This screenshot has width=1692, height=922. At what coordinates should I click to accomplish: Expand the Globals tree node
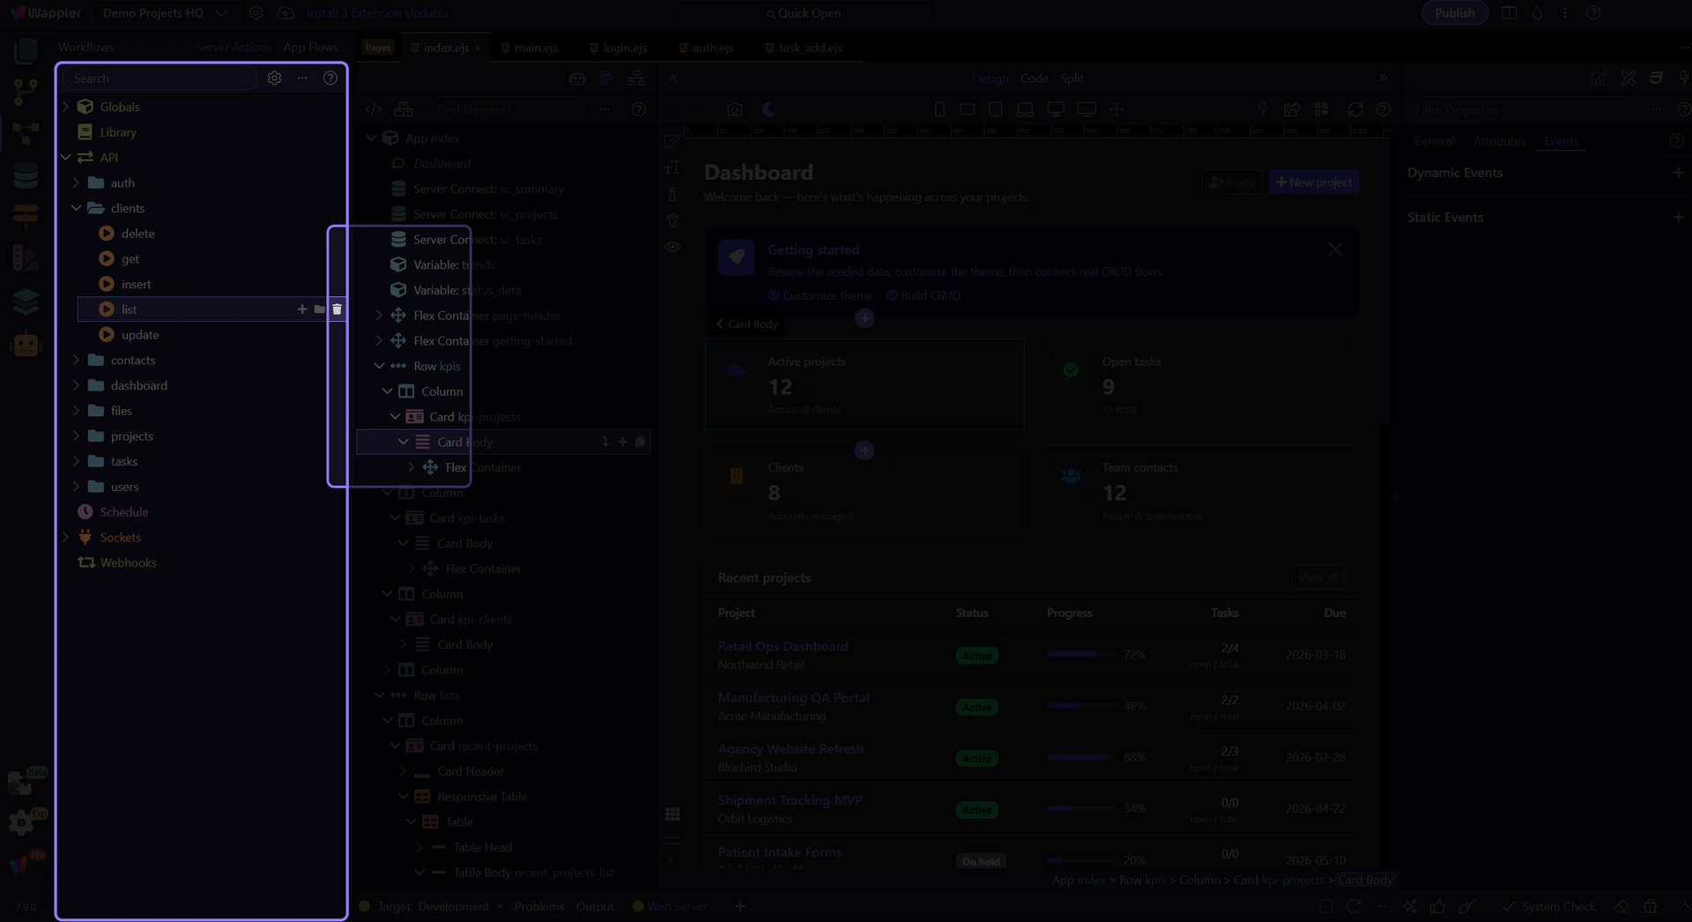pyautogui.click(x=66, y=107)
